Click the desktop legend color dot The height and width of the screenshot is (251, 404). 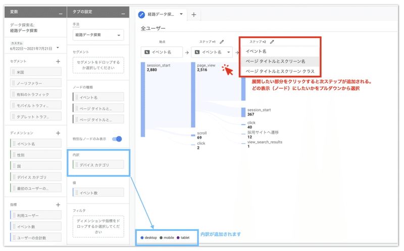click(142, 237)
